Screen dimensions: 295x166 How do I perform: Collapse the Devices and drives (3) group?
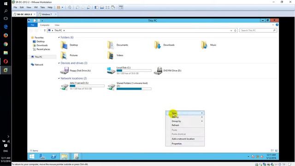[x=59, y=63]
